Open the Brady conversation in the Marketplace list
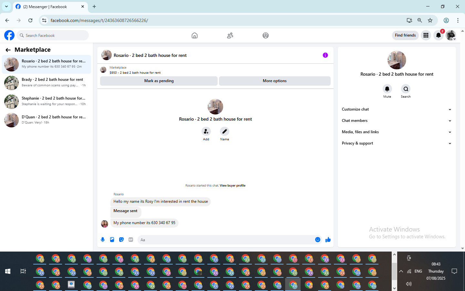The width and height of the screenshot is (465, 291). coord(46,83)
